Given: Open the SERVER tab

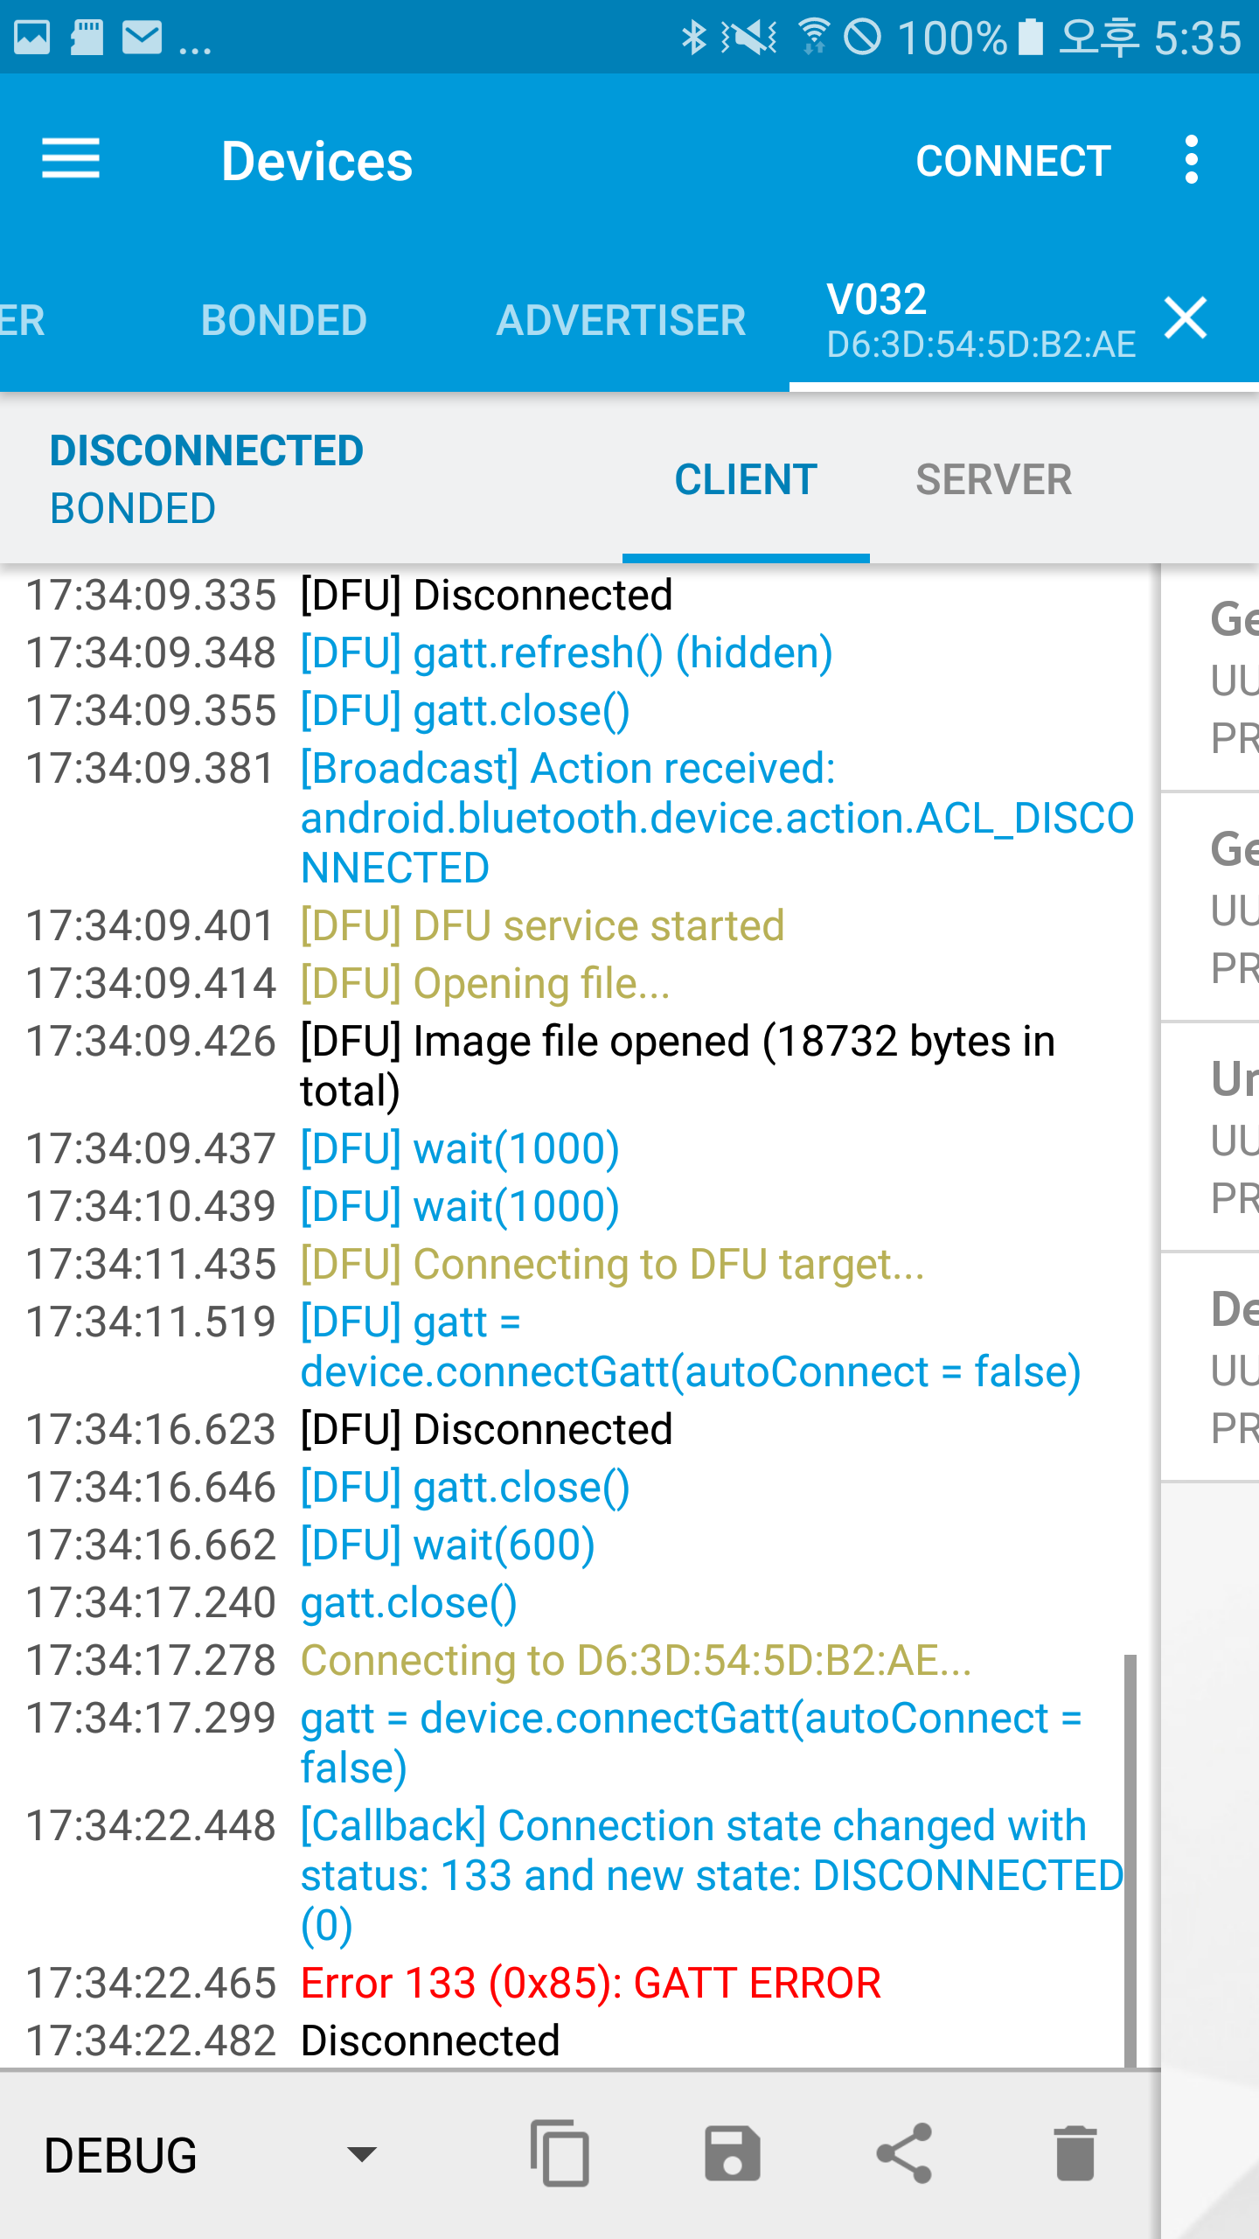Looking at the screenshot, I should tap(993, 479).
